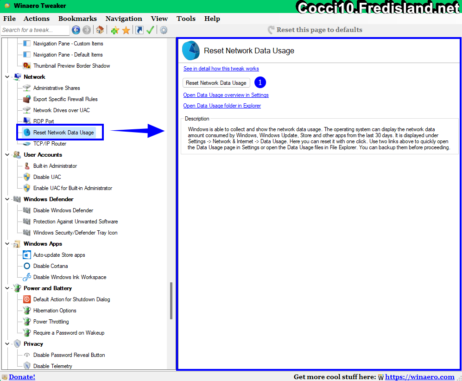Open the File menu

pos(9,19)
